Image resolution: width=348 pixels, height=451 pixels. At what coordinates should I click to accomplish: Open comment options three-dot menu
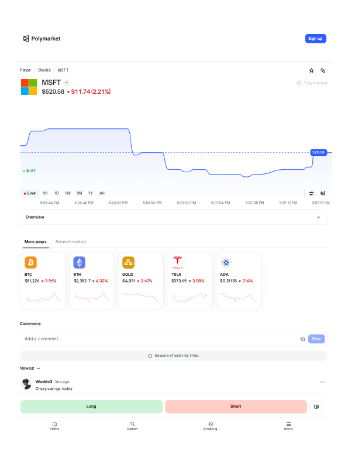pos(322,382)
